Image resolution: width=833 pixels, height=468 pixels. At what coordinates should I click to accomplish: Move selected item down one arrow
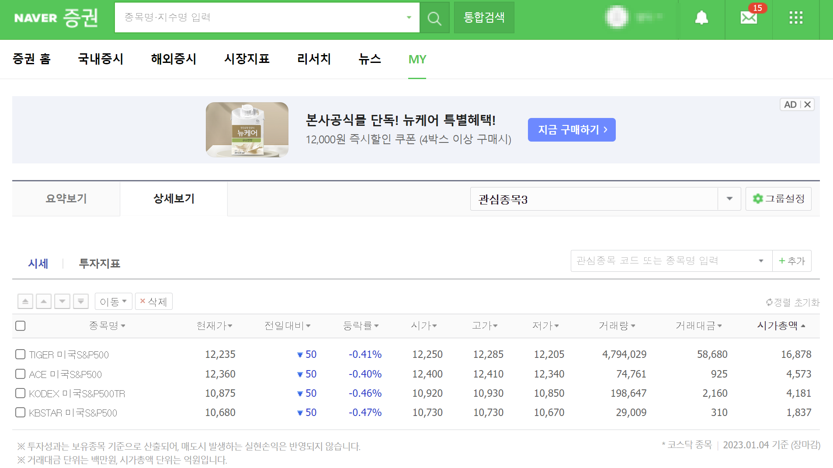point(62,302)
